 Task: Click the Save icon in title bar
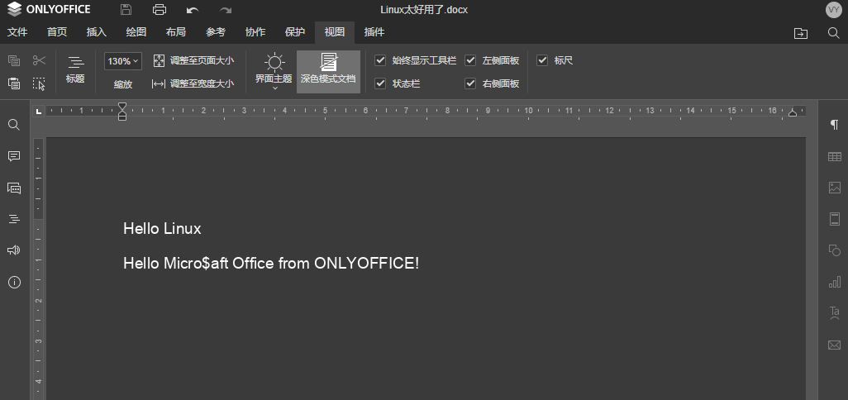pyautogui.click(x=126, y=9)
